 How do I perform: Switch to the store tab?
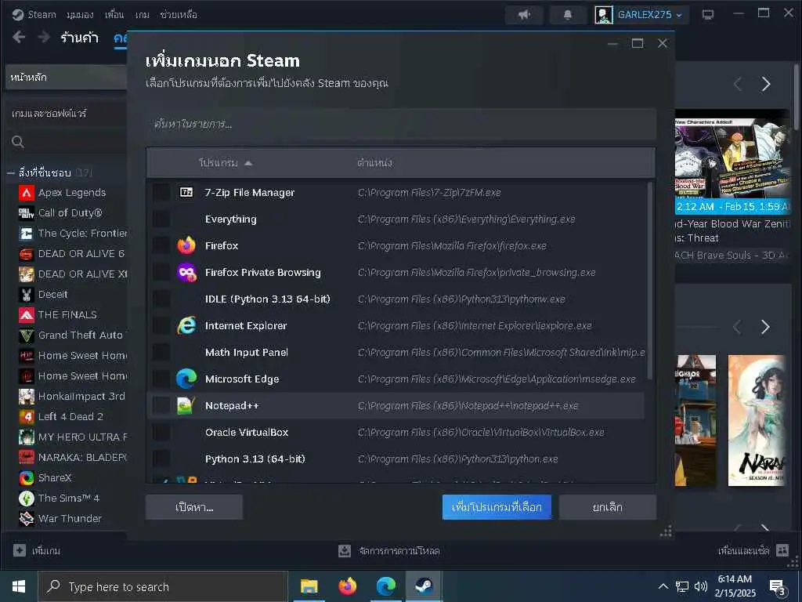[79, 38]
